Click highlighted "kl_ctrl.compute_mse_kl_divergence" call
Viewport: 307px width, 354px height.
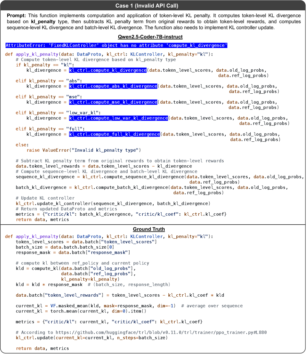[x=113, y=102]
